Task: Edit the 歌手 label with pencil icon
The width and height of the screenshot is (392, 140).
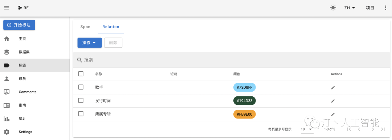Action: [x=333, y=87]
